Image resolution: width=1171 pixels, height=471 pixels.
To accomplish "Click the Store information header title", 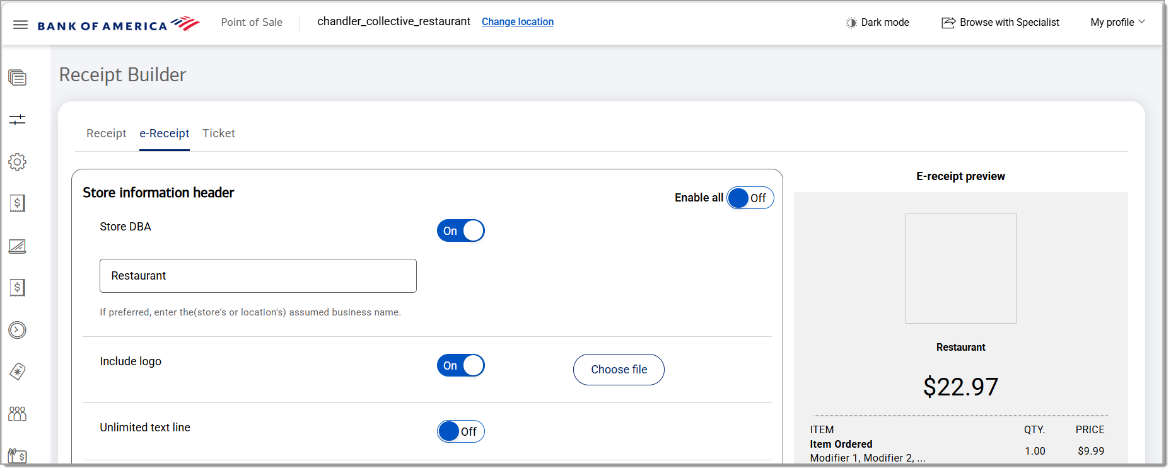I will (x=158, y=193).
